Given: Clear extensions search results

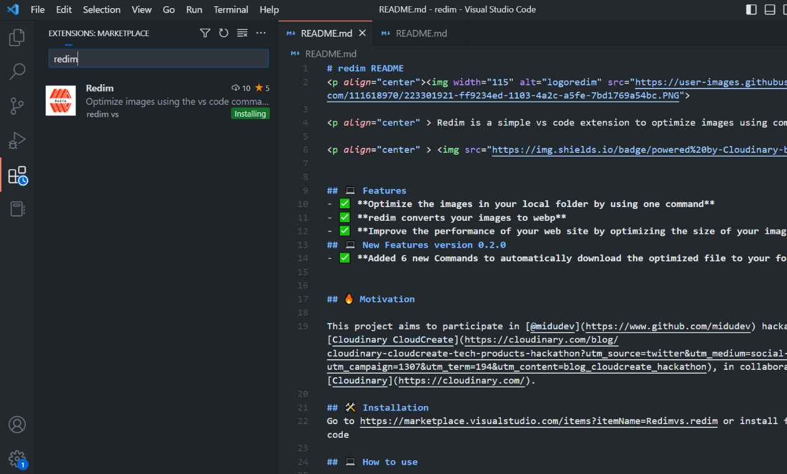Looking at the screenshot, I should click(242, 33).
